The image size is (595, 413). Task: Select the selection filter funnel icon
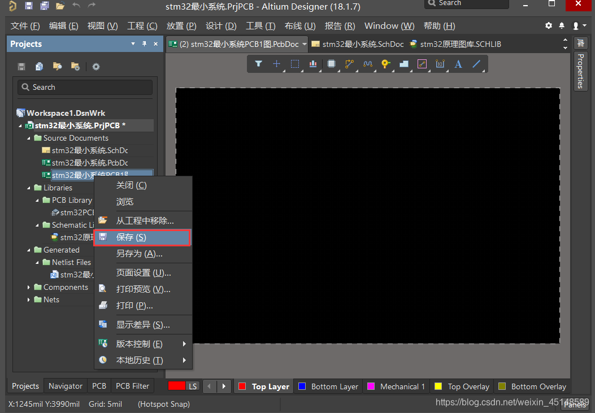tap(258, 64)
